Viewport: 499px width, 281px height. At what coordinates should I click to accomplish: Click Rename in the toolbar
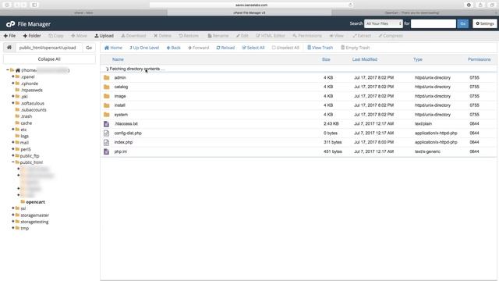[x=218, y=36]
